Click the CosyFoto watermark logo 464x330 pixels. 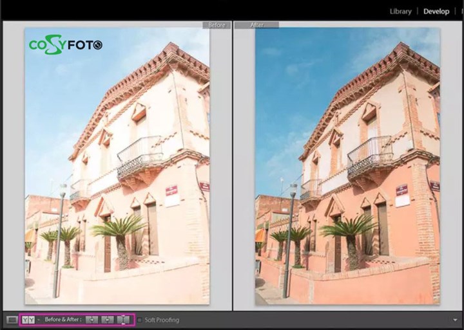pos(65,45)
